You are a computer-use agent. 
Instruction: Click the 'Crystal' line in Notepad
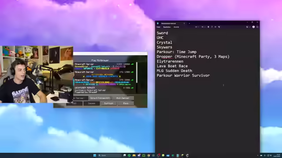(x=164, y=43)
